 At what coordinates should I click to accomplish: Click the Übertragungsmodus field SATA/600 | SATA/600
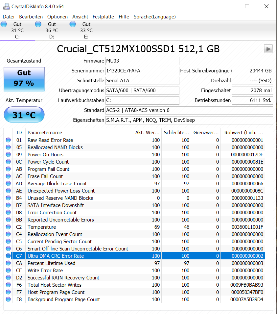click(x=142, y=91)
